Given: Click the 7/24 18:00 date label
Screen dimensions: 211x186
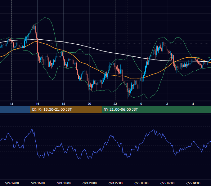Looking at the screenshot, I should click(x=63, y=183).
